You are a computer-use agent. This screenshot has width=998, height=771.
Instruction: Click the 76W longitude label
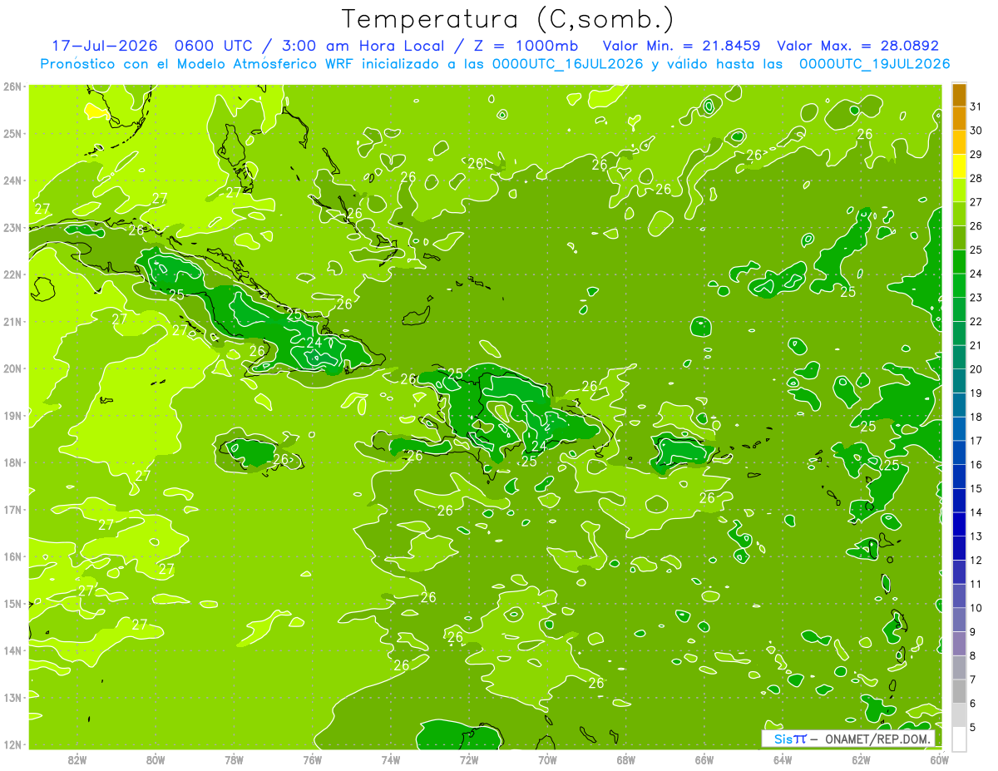(x=313, y=759)
